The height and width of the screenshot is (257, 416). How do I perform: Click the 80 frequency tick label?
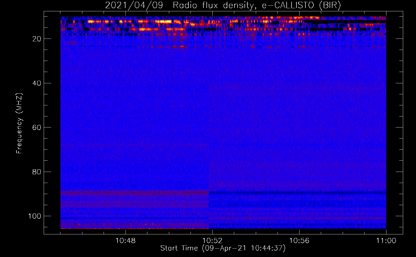click(x=37, y=172)
